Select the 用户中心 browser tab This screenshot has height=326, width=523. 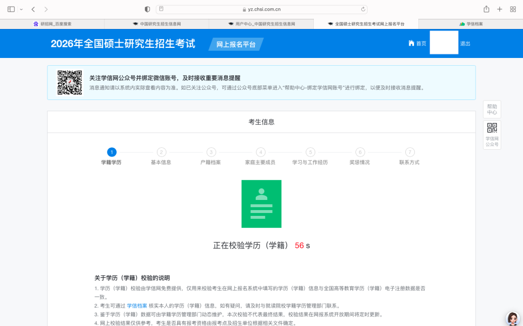tap(261, 24)
